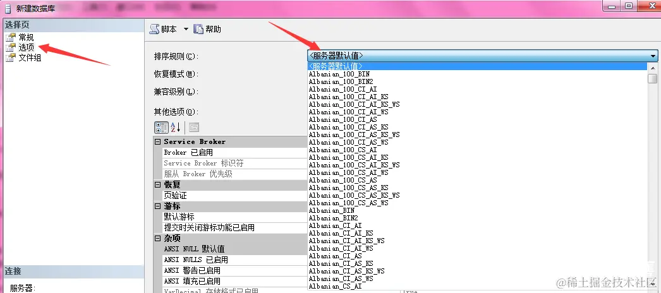Select Albanian_CI_AS_KS_WS collation
The height and width of the screenshot is (293, 661).
point(477,271)
